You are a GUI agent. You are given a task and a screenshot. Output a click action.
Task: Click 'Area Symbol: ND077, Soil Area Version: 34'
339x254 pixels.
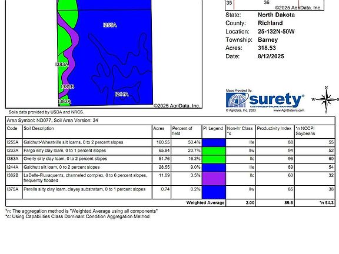point(52,121)
